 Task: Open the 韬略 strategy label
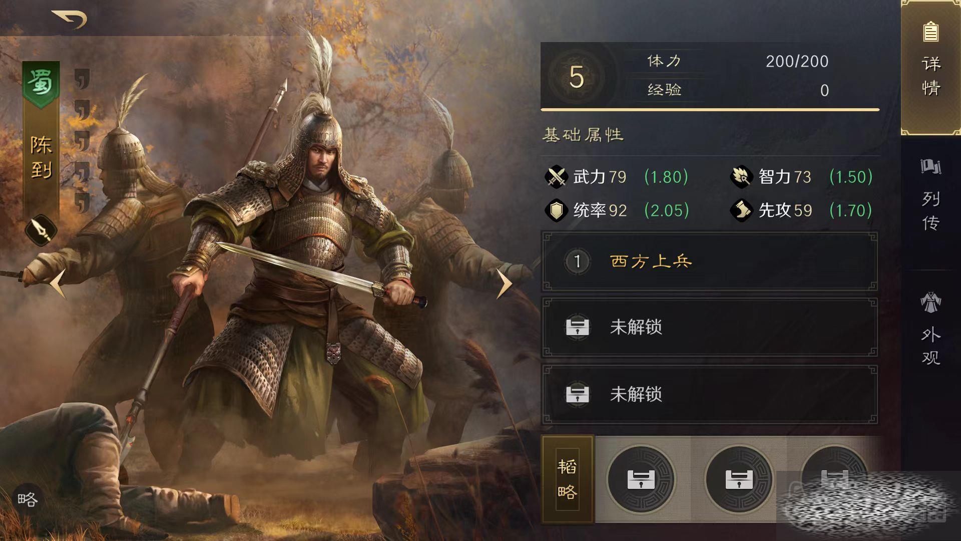point(568,479)
